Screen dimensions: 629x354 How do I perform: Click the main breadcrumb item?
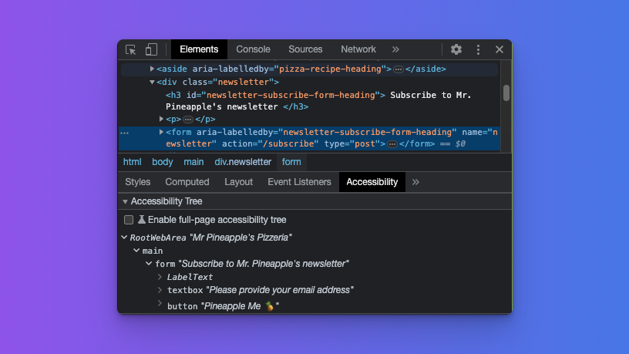tap(193, 162)
